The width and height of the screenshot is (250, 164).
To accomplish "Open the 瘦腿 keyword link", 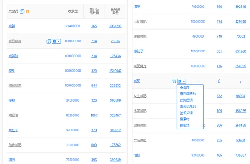I will [x=12, y=100].
